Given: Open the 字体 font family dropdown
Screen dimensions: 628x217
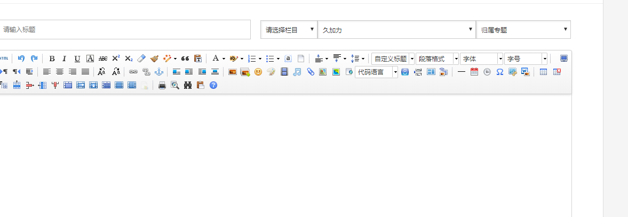Looking at the screenshot, I should (x=482, y=59).
